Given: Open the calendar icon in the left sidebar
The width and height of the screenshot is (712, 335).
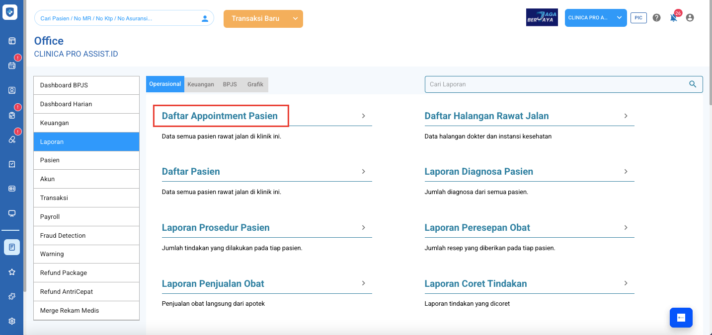Looking at the screenshot, I should pyautogui.click(x=12, y=66).
